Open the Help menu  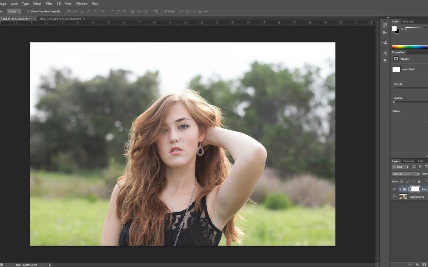(95, 4)
